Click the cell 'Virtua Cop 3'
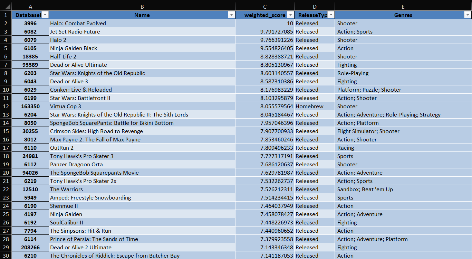 (142, 106)
